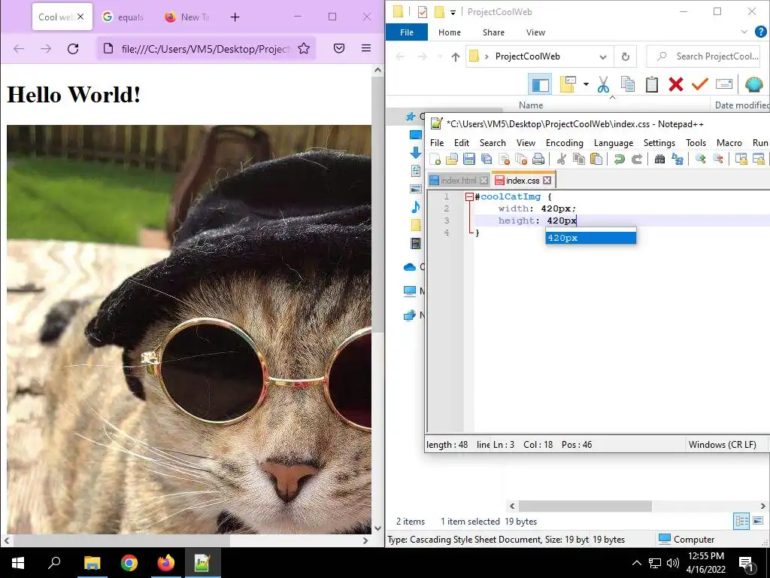Click the Redo arrow in Notepad++ toolbar
Image resolution: width=770 pixels, height=578 pixels.
[x=637, y=159]
